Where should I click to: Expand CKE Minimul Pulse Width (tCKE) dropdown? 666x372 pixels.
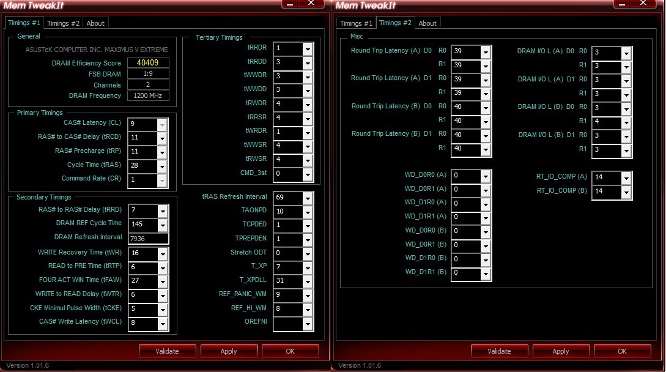(162, 310)
